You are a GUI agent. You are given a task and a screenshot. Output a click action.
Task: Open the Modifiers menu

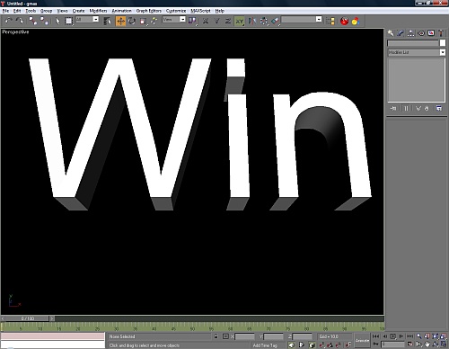click(x=98, y=11)
